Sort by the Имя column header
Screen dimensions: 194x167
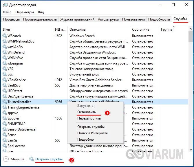click(27, 30)
